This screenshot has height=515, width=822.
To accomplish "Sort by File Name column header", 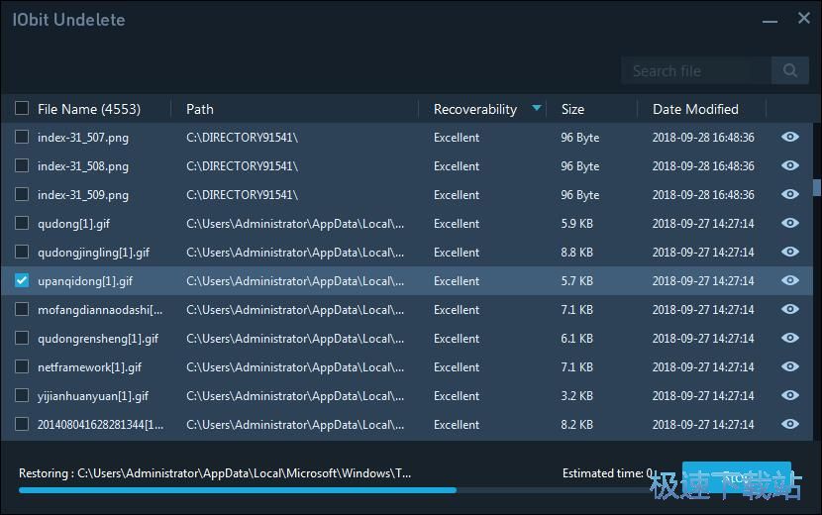I will point(88,109).
